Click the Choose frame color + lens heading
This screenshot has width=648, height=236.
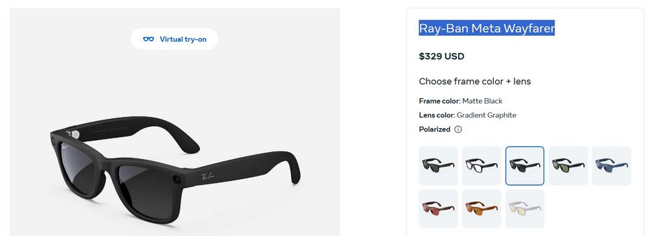pos(475,81)
